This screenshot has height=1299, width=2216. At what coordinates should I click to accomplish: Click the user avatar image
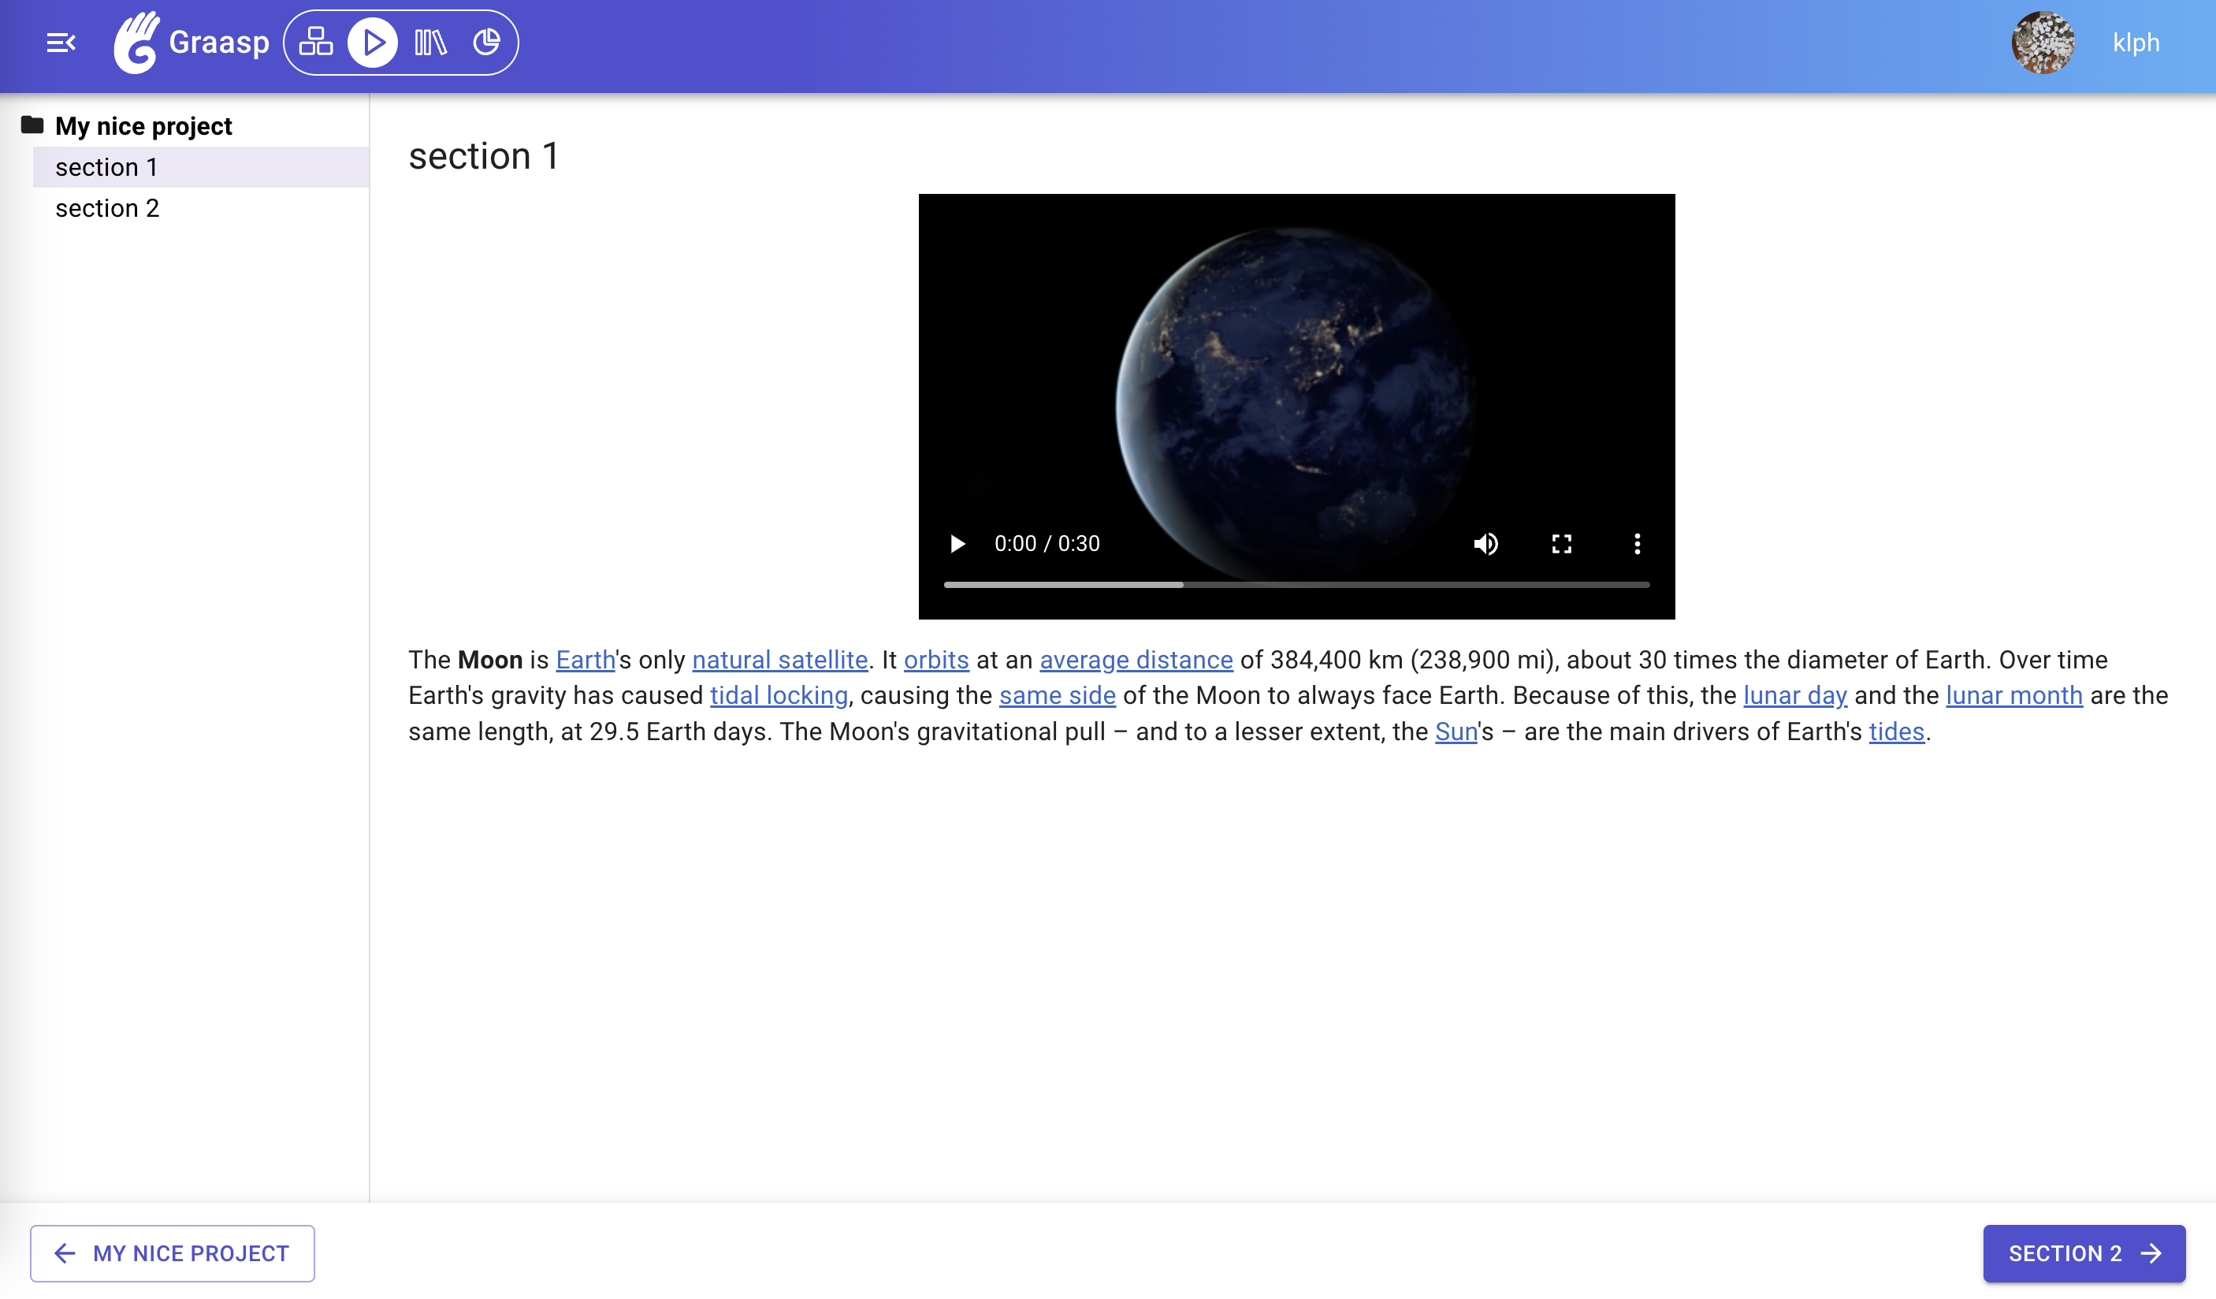tap(2042, 43)
